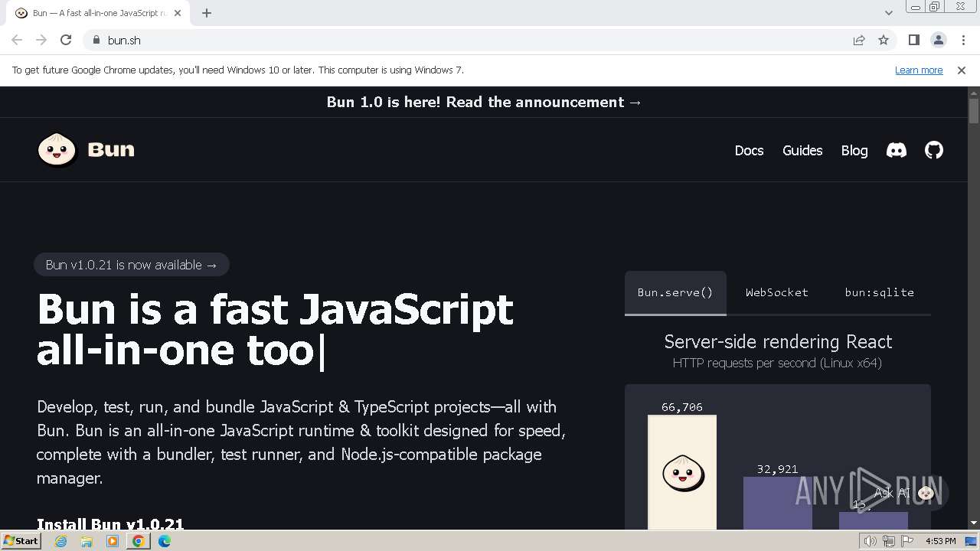Switch to the bun:sqlite benchmark tab
This screenshot has height=551, width=980.
point(879,292)
